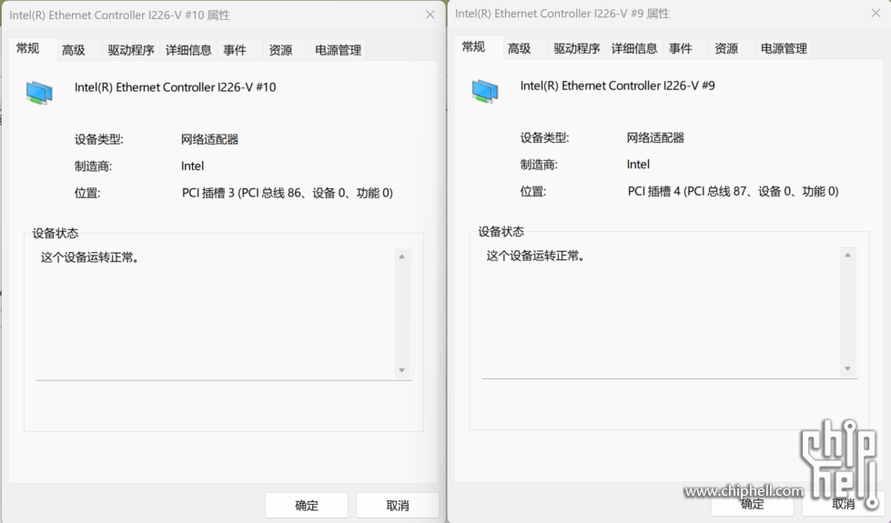Image resolution: width=891 pixels, height=523 pixels.
Task: Click 取消 button in I226-V #10 window
Action: (x=397, y=505)
